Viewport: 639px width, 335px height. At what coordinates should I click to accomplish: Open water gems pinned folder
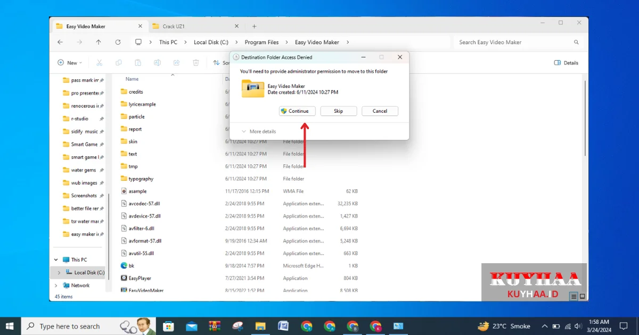(84, 170)
